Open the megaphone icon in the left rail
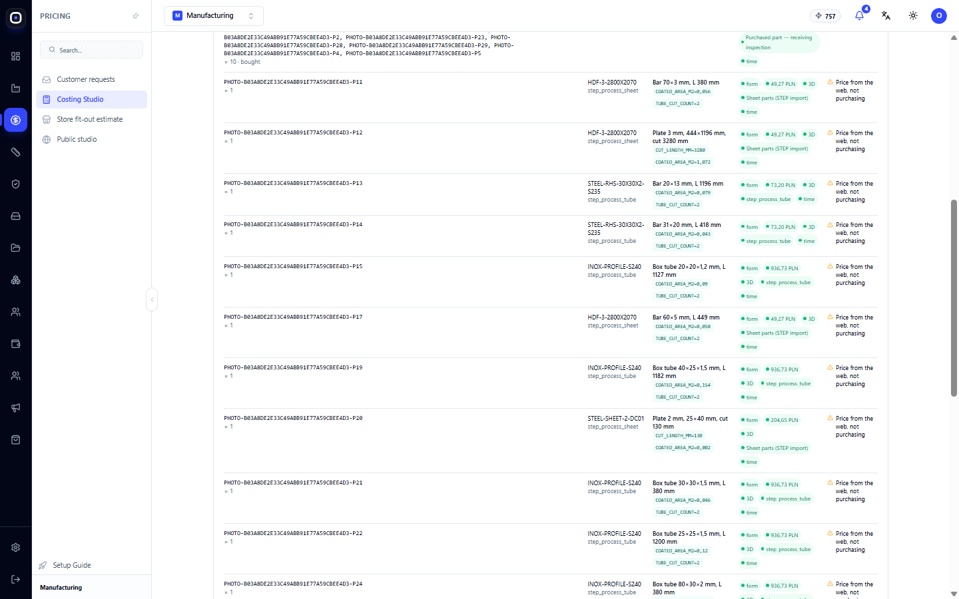 pyautogui.click(x=16, y=408)
